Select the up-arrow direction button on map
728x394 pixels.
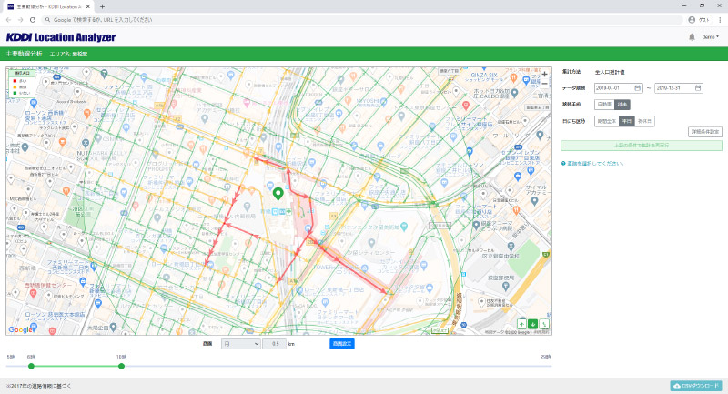(x=521, y=324)
